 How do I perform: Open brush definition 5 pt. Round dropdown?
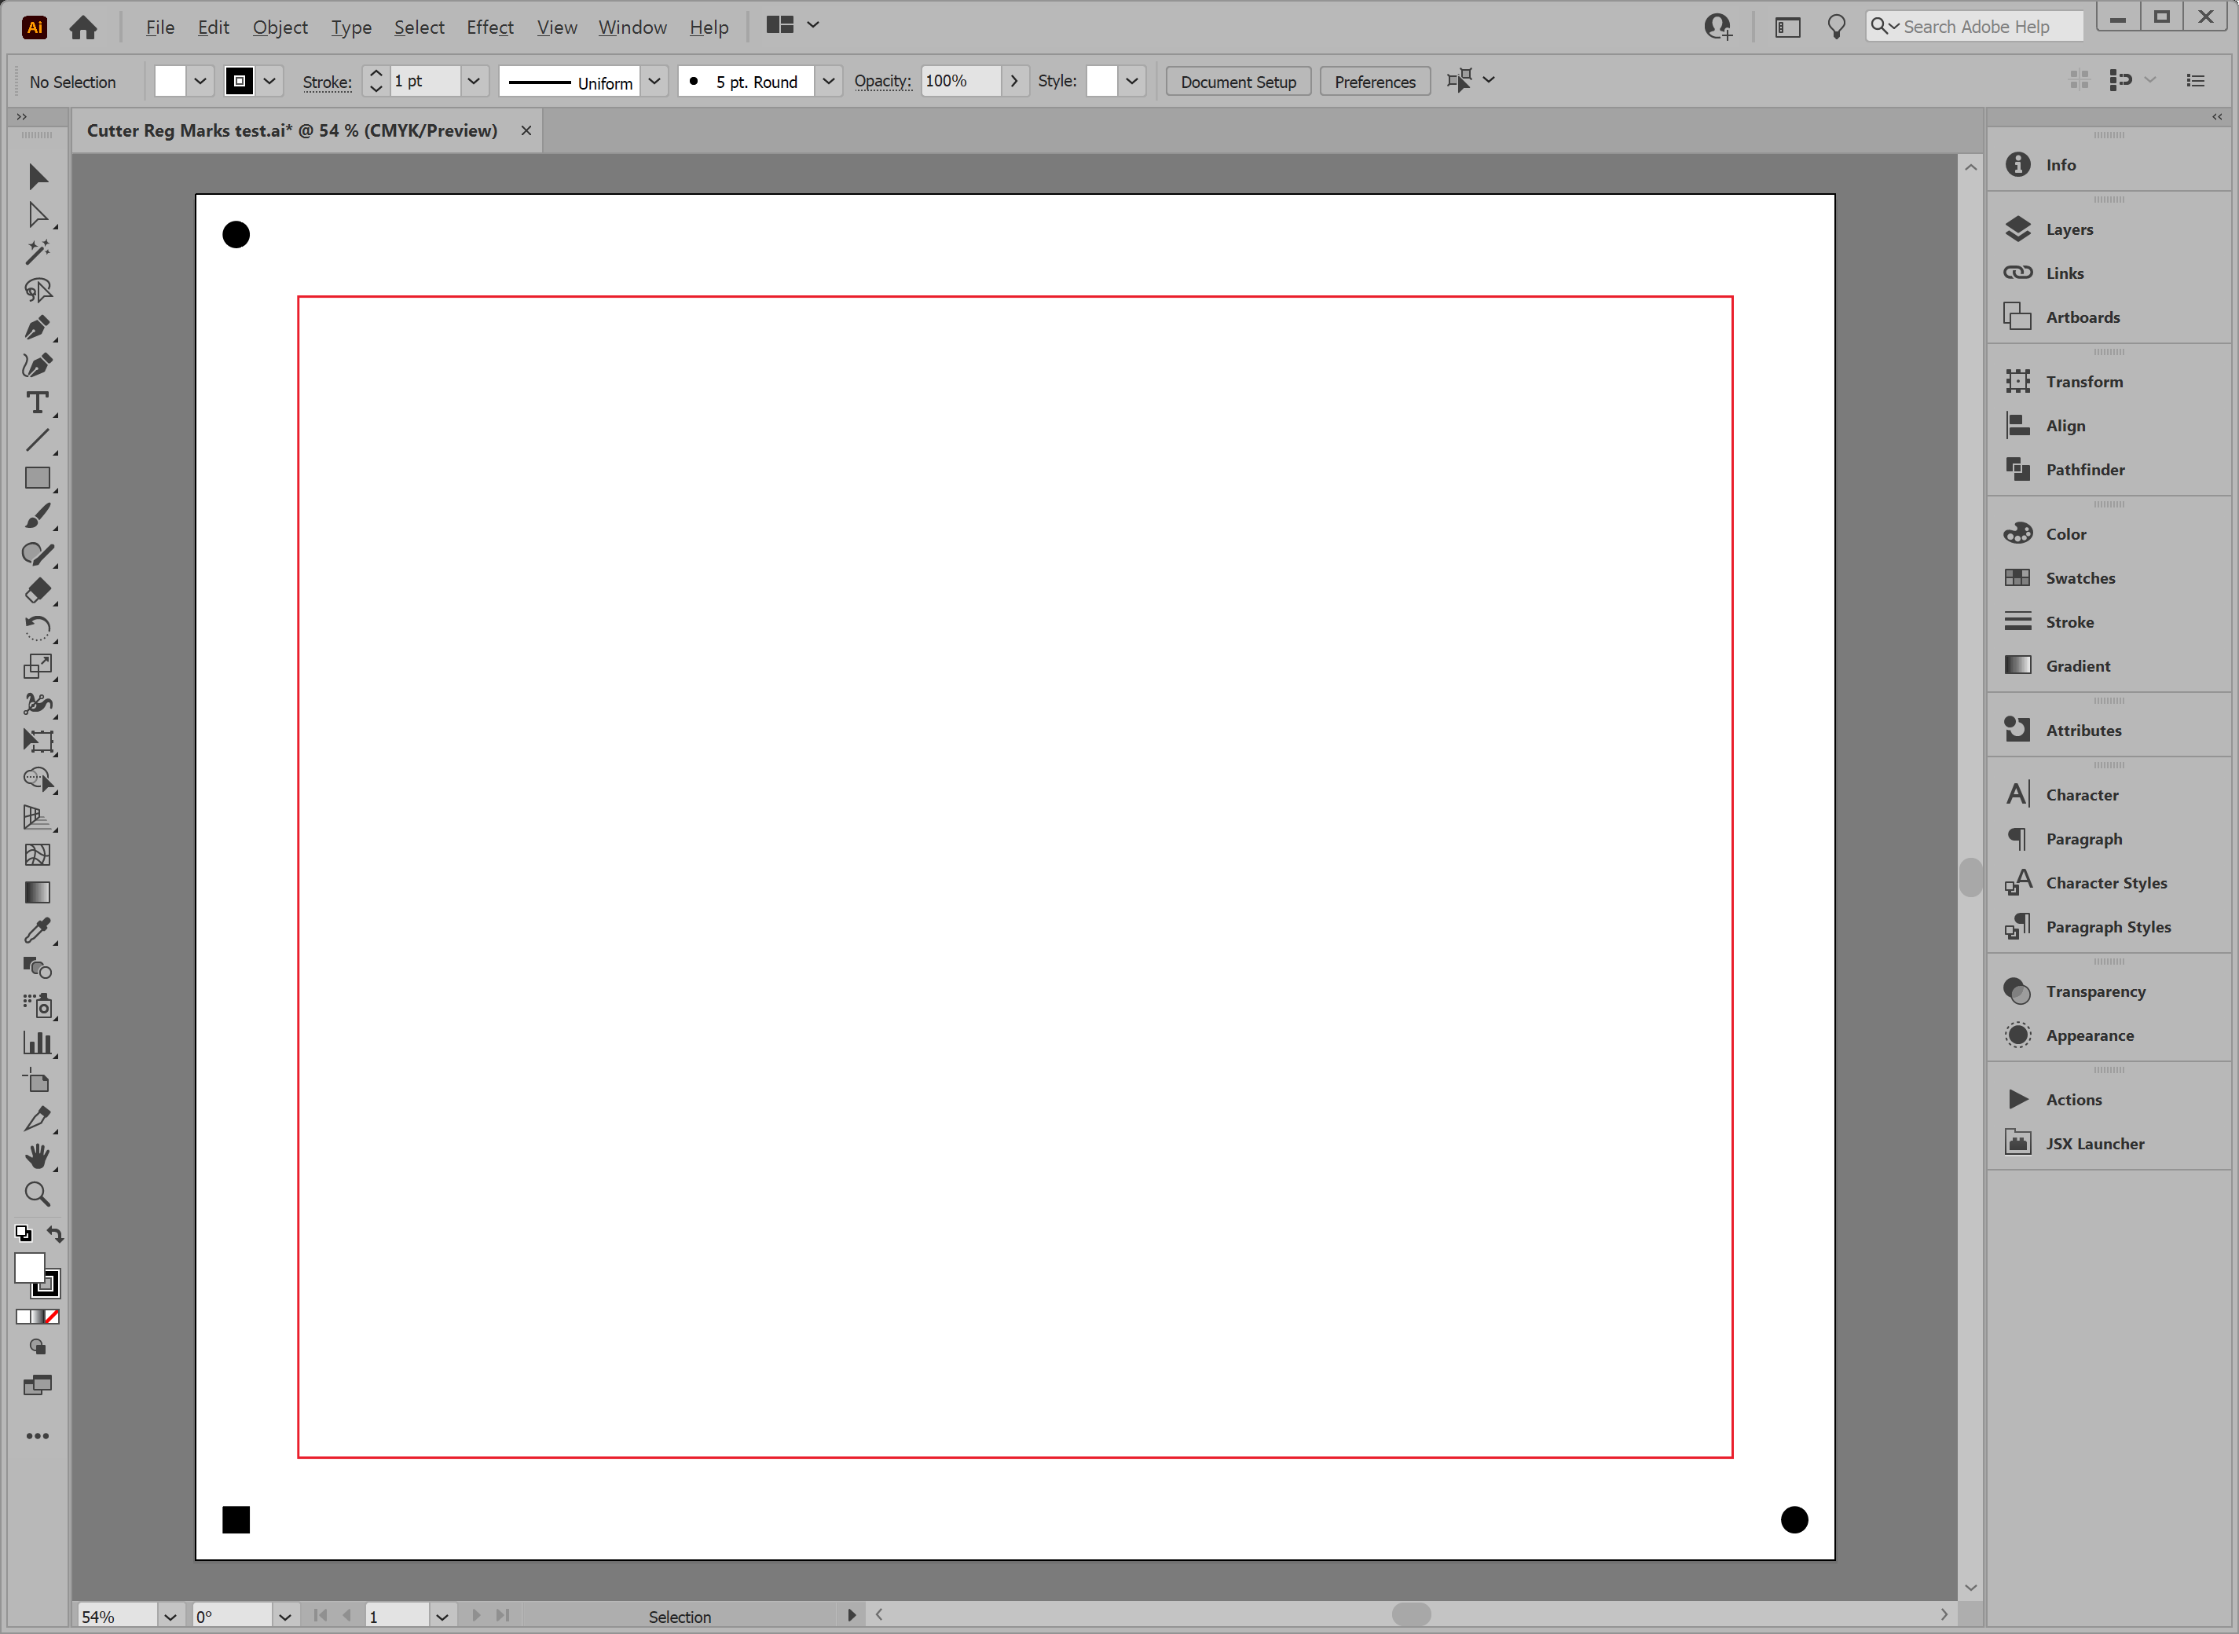coord(829,81)
